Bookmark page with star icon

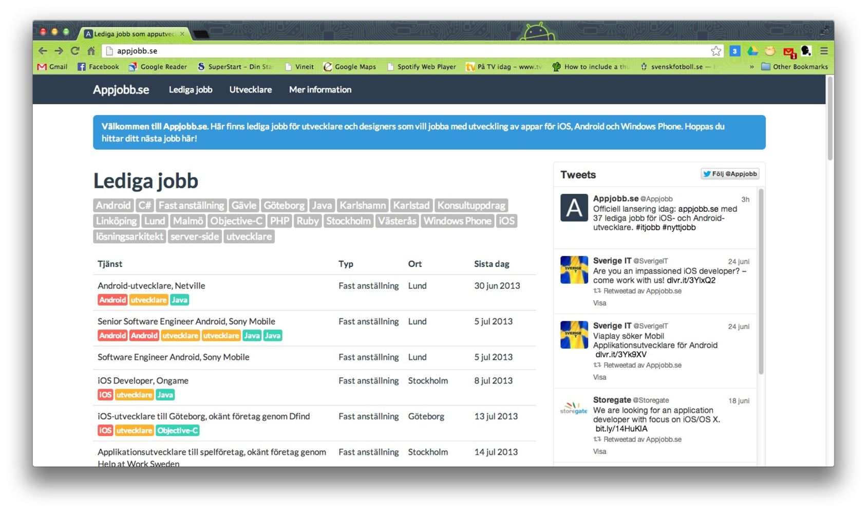point(716,51)
